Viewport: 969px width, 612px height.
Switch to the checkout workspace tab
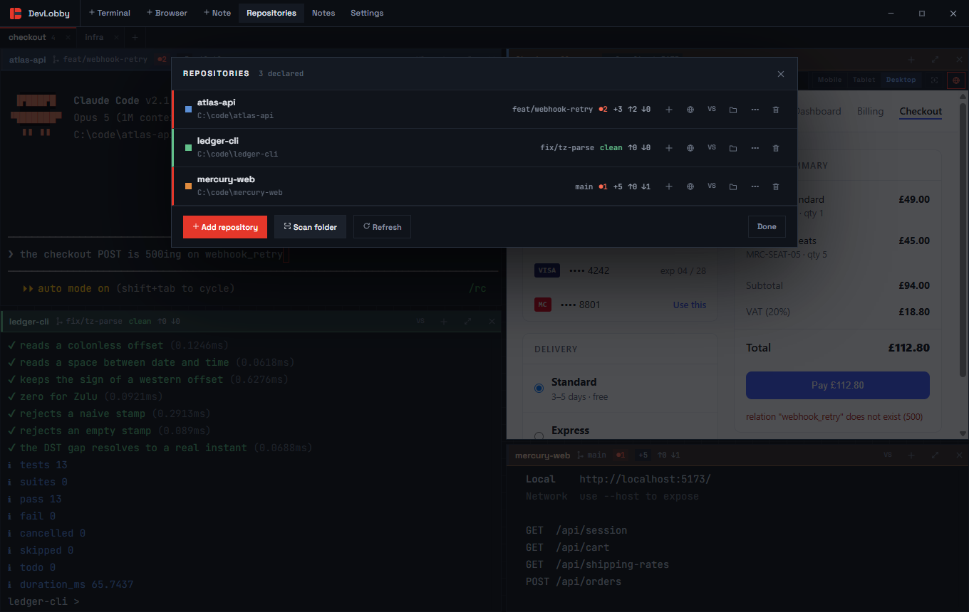27,37
